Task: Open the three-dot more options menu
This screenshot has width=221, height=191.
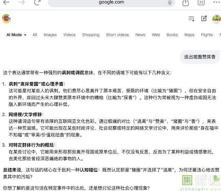Action: 216,3
